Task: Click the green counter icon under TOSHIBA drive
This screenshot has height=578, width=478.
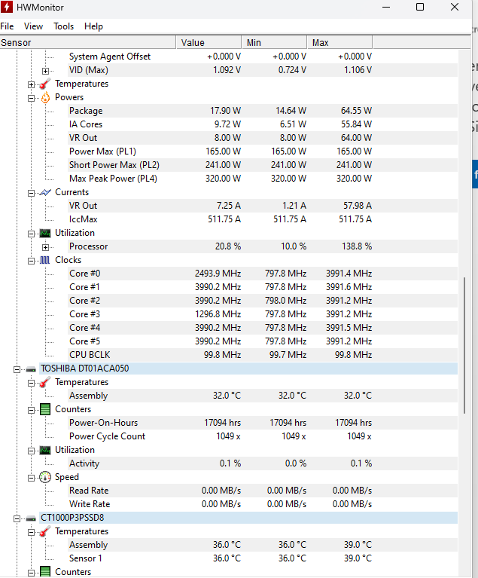Action: point(45,409)
